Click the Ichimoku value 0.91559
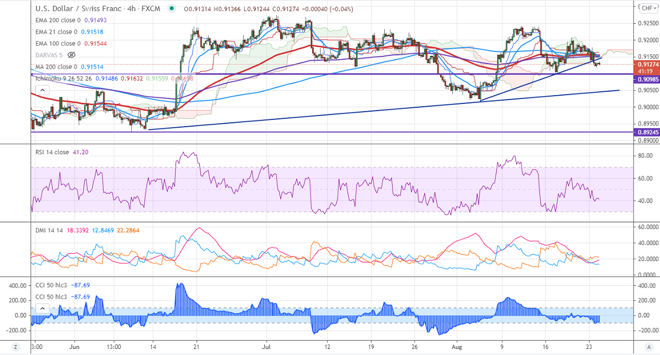The width and height of the screenshot is (660, 355). [157, 79]
